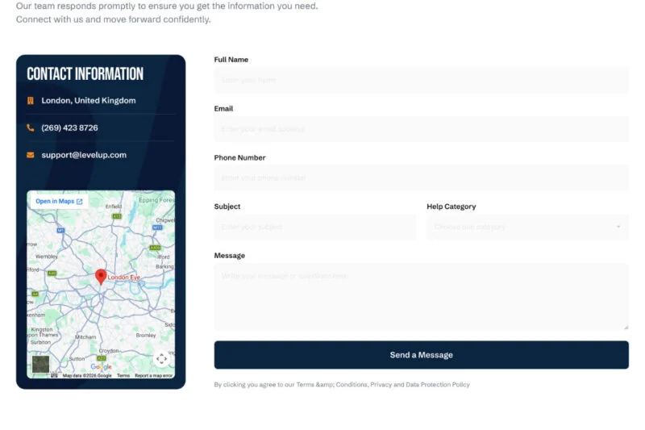Click the Help Category label
The width and height of the screenshot is (645, 430).
(451, 207)
